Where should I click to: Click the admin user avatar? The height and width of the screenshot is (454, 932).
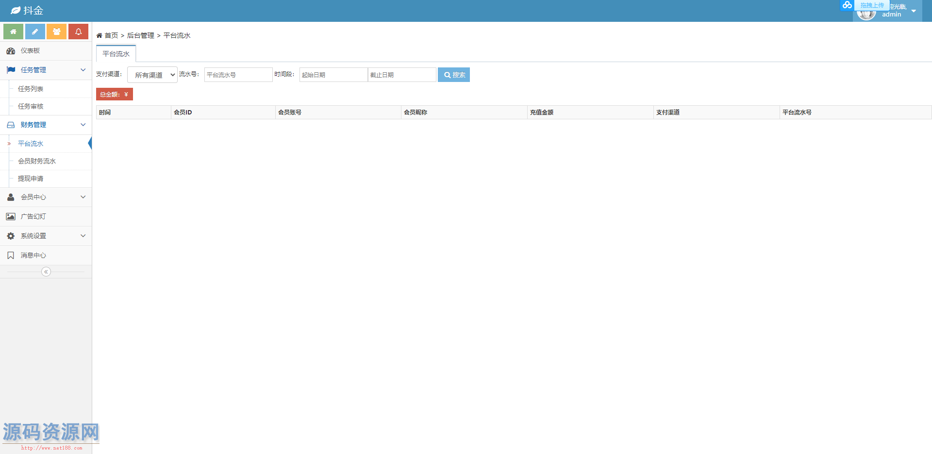(x=866, y=15)
